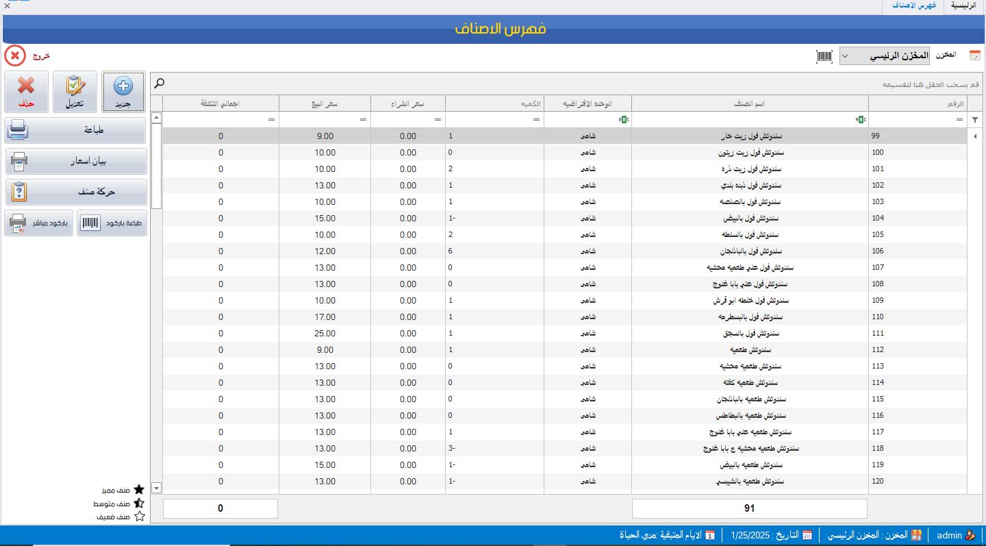Sort by سعر البيع column header
The width and height of the screenshot is (986, 546).
pos(325,103)
